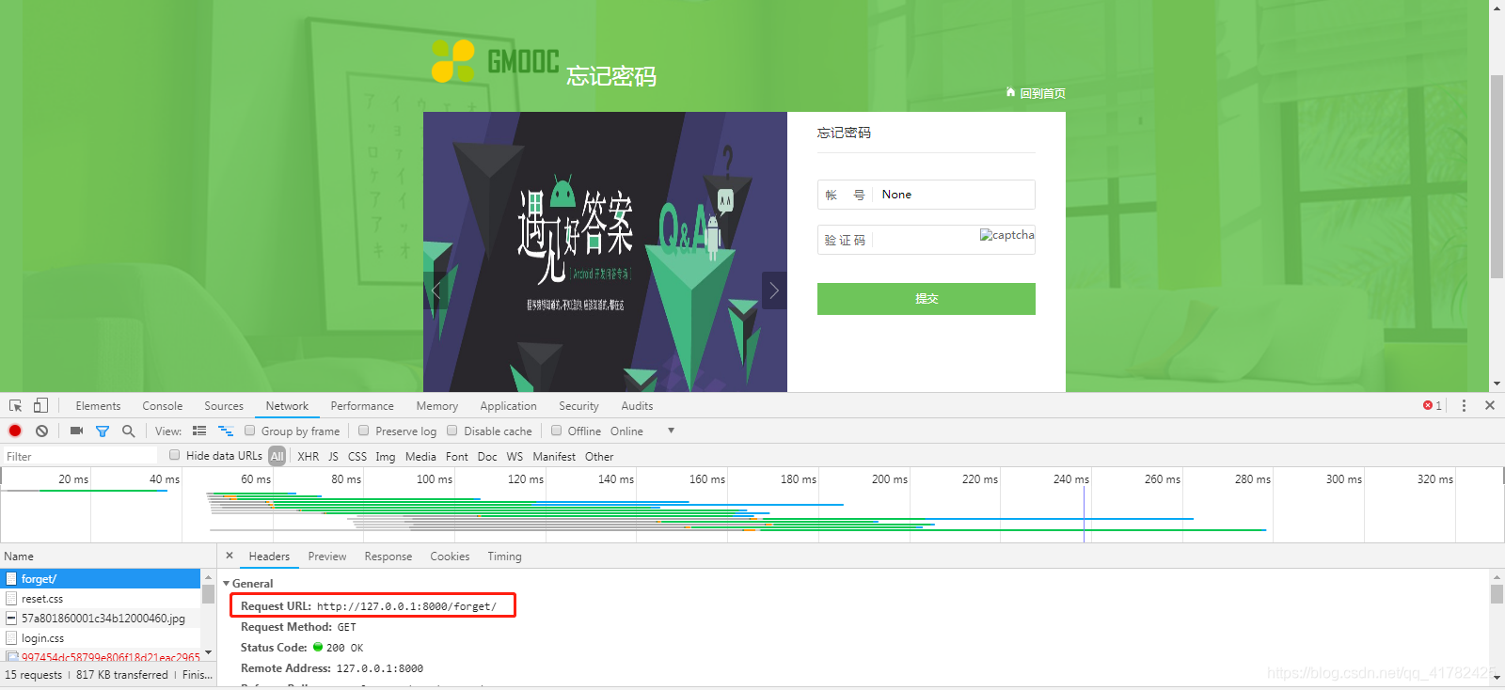Tick the Disable cache checkbox

[x=452, y=431]
